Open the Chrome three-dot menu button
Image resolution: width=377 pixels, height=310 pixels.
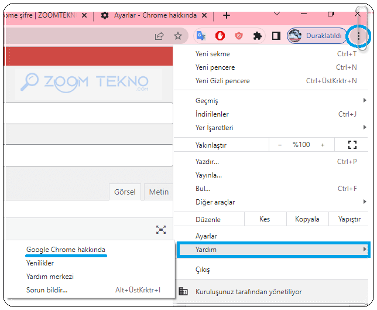pos(358,36)
